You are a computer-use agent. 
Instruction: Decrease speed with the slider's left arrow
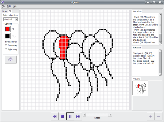click(x=84, y=115)
